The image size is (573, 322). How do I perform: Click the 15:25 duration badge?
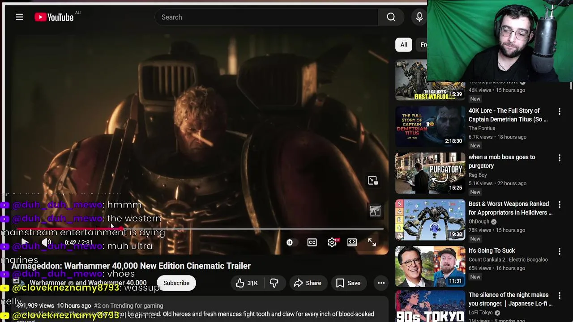[455, 187]
